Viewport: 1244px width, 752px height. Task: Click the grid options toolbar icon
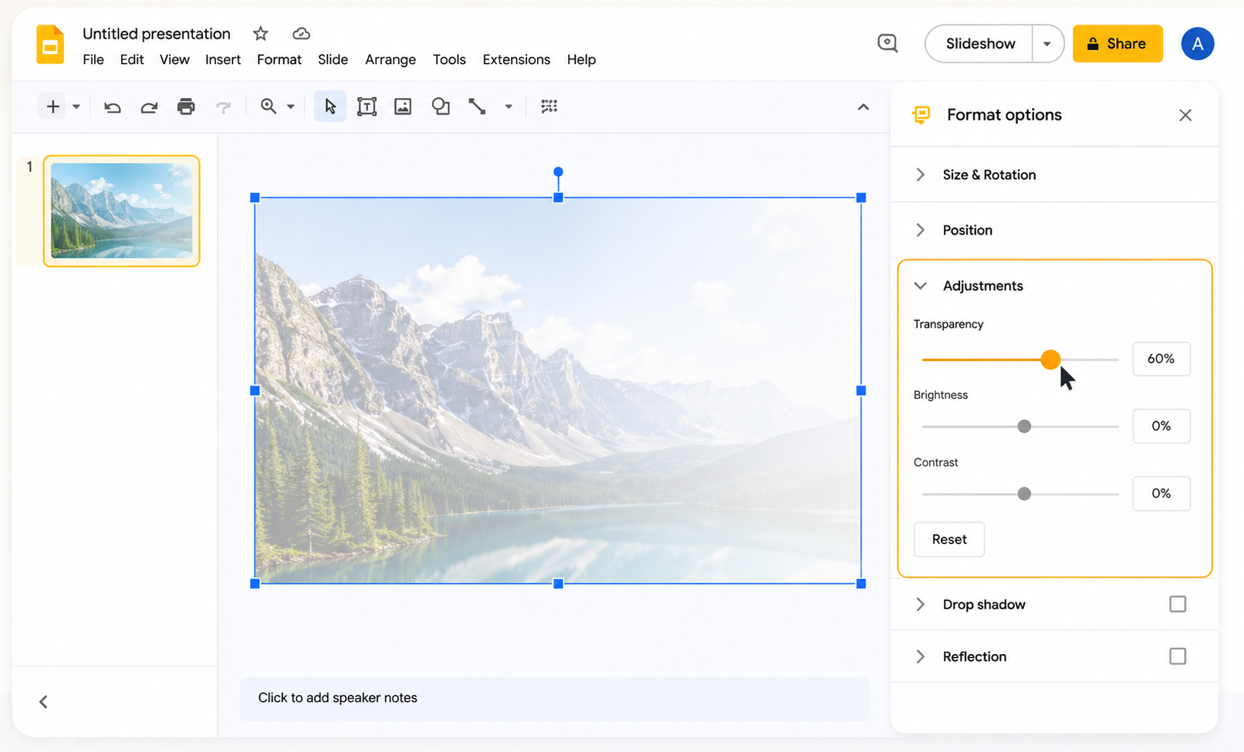(x=549, y=106)
